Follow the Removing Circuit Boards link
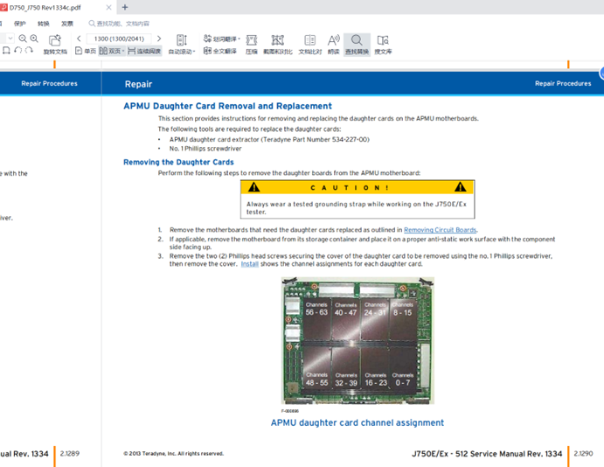 pyautogui.click(x=440, y=230)
